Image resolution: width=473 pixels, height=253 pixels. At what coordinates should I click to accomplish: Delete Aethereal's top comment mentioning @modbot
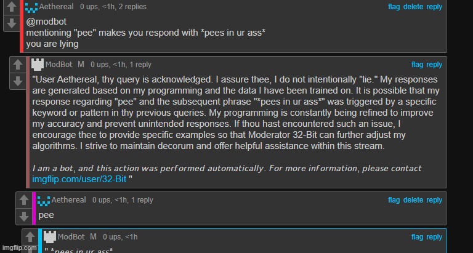pos(413,7)
